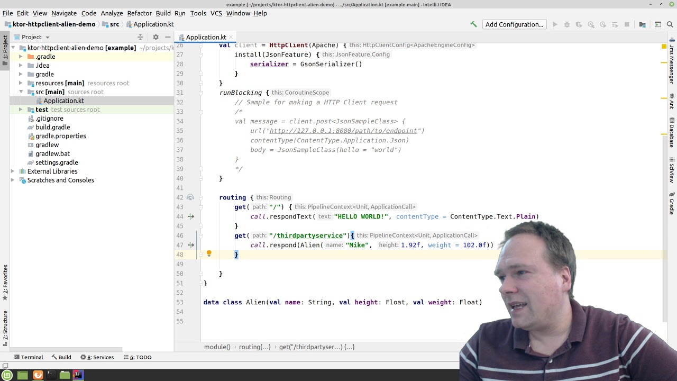This screenshot has height=381, width=677.
Task: Open Firefox from the taskbar
Action: pyautogui.click(x=38, y=375)
